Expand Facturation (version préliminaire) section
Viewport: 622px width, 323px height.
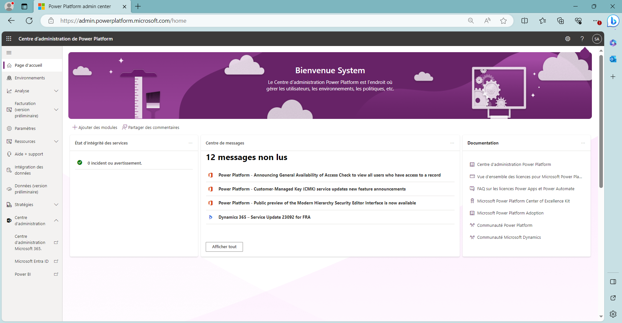pos(32,110)
